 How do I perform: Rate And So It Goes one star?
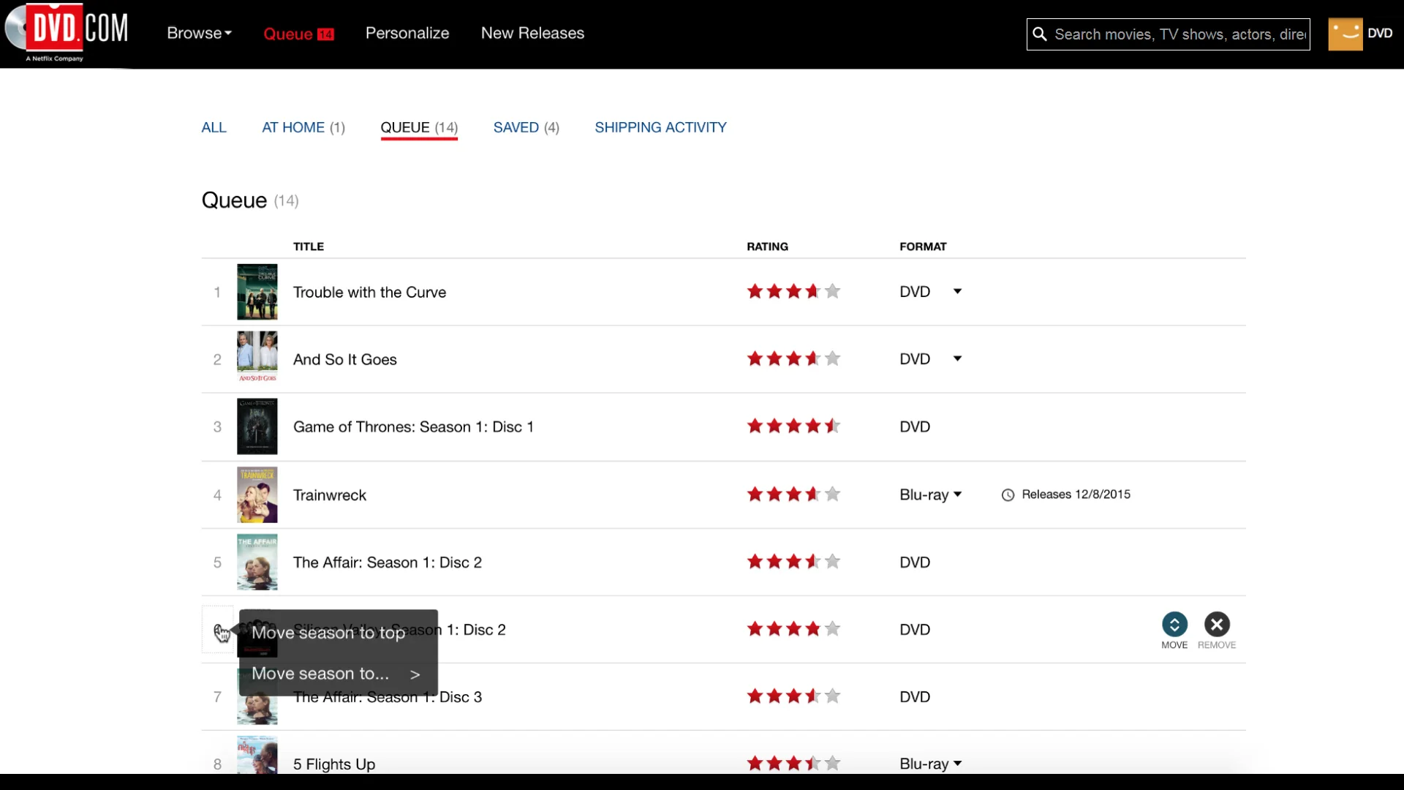click(755, 358)
